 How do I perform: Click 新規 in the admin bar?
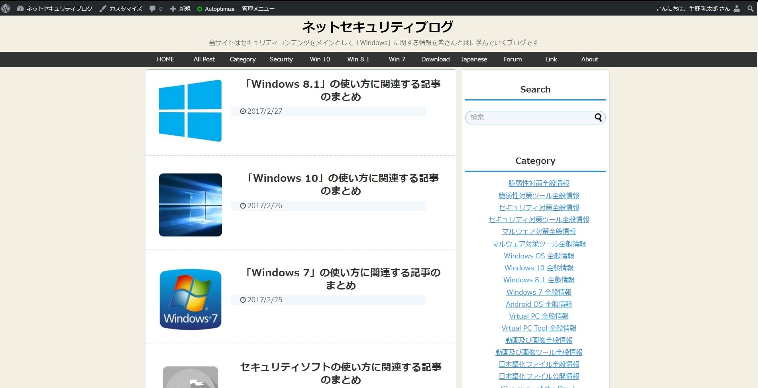point(185,8)
